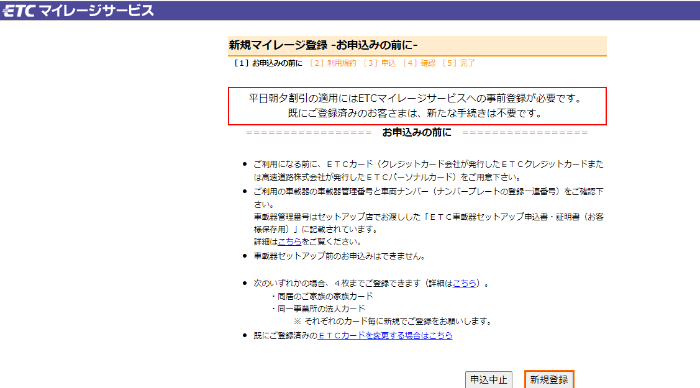Click the centered お申込みの前に section heading
This screenshot has width=700, height=388.
pyautogui.click(x=417, y=133)
